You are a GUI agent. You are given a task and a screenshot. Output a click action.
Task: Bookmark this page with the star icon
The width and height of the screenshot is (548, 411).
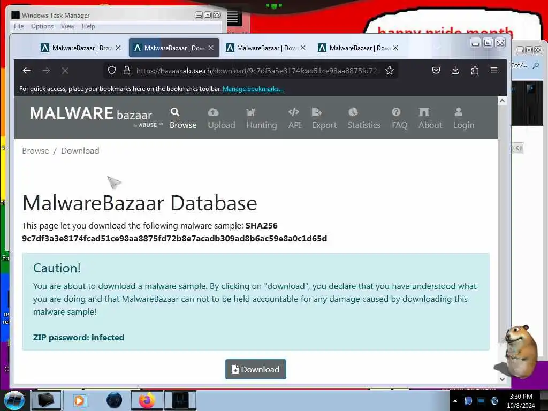click(x=390, y=70)
